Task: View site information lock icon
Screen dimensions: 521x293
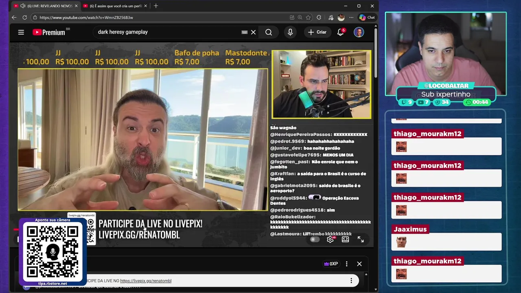Action: coord(35,17)
